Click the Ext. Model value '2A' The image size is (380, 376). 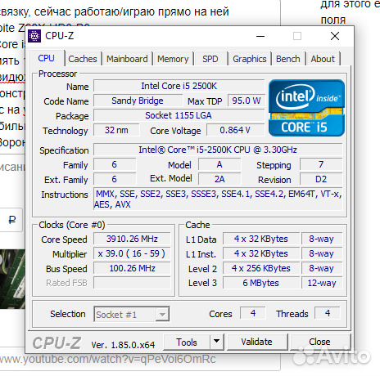(x=219, y=179)
